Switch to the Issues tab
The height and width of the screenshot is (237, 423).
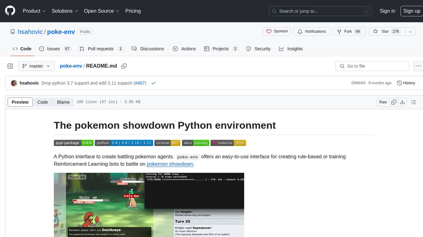[55, 49]
